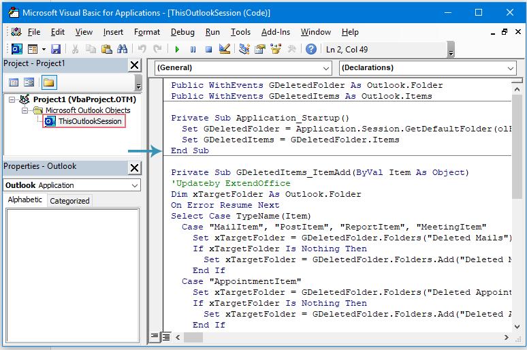Expand the (General) object dropdown
This screenshot has height=350, width=527.
click(x=325, y=68)
